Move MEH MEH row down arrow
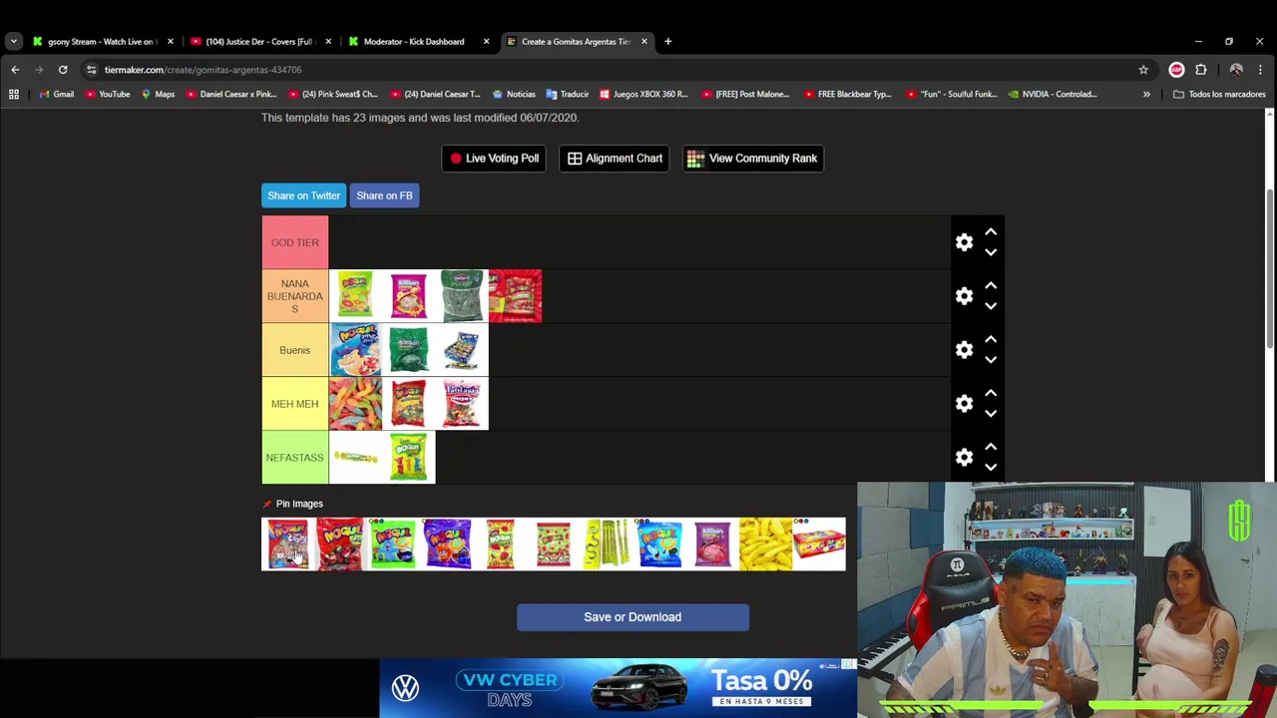 (991, 414)
